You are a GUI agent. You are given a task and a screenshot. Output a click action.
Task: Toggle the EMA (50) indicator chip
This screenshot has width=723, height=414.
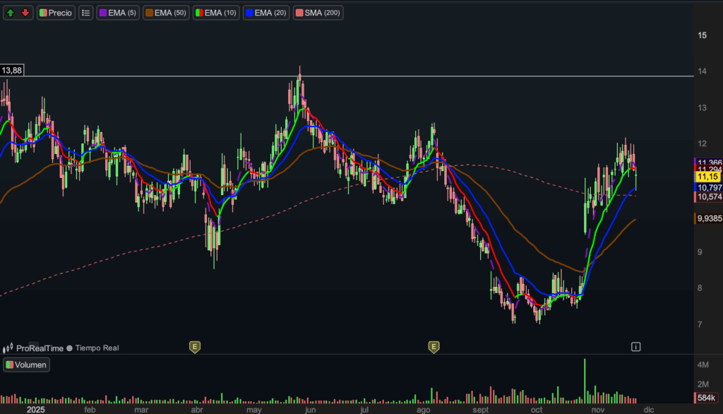point(166,13)
